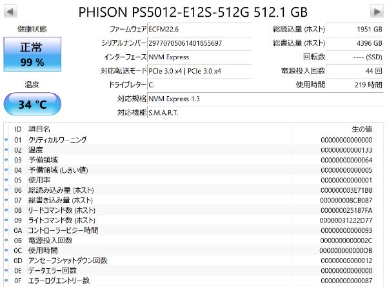
Task: Select the アンセーフシャットダウン回数 row
Action: pos(189,261)
